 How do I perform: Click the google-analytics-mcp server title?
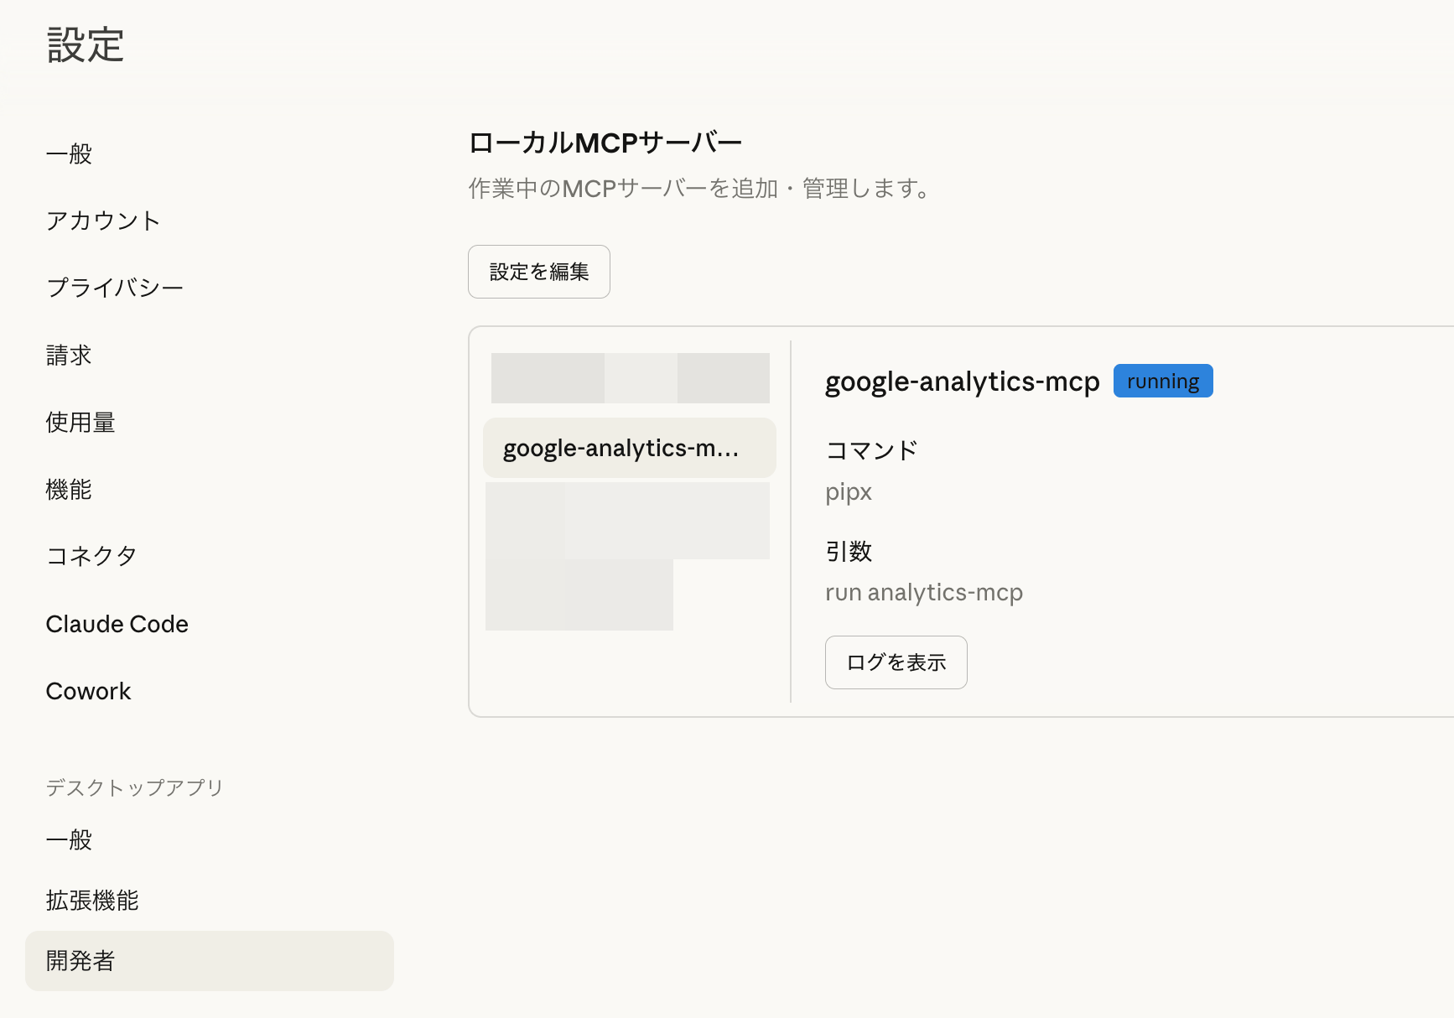click(x=961, y=382)
